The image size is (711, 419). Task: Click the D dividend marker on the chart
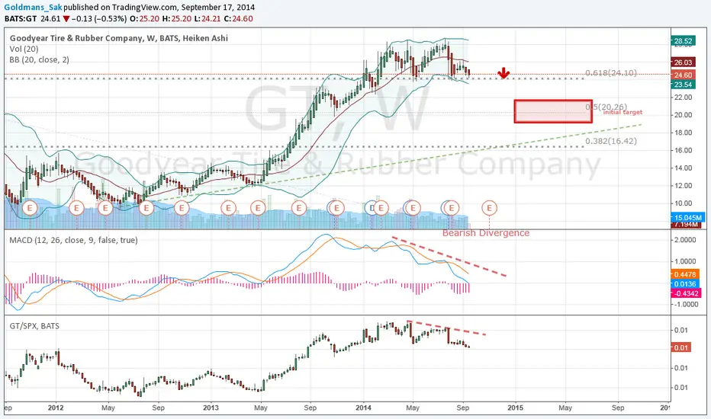(372, 208)
